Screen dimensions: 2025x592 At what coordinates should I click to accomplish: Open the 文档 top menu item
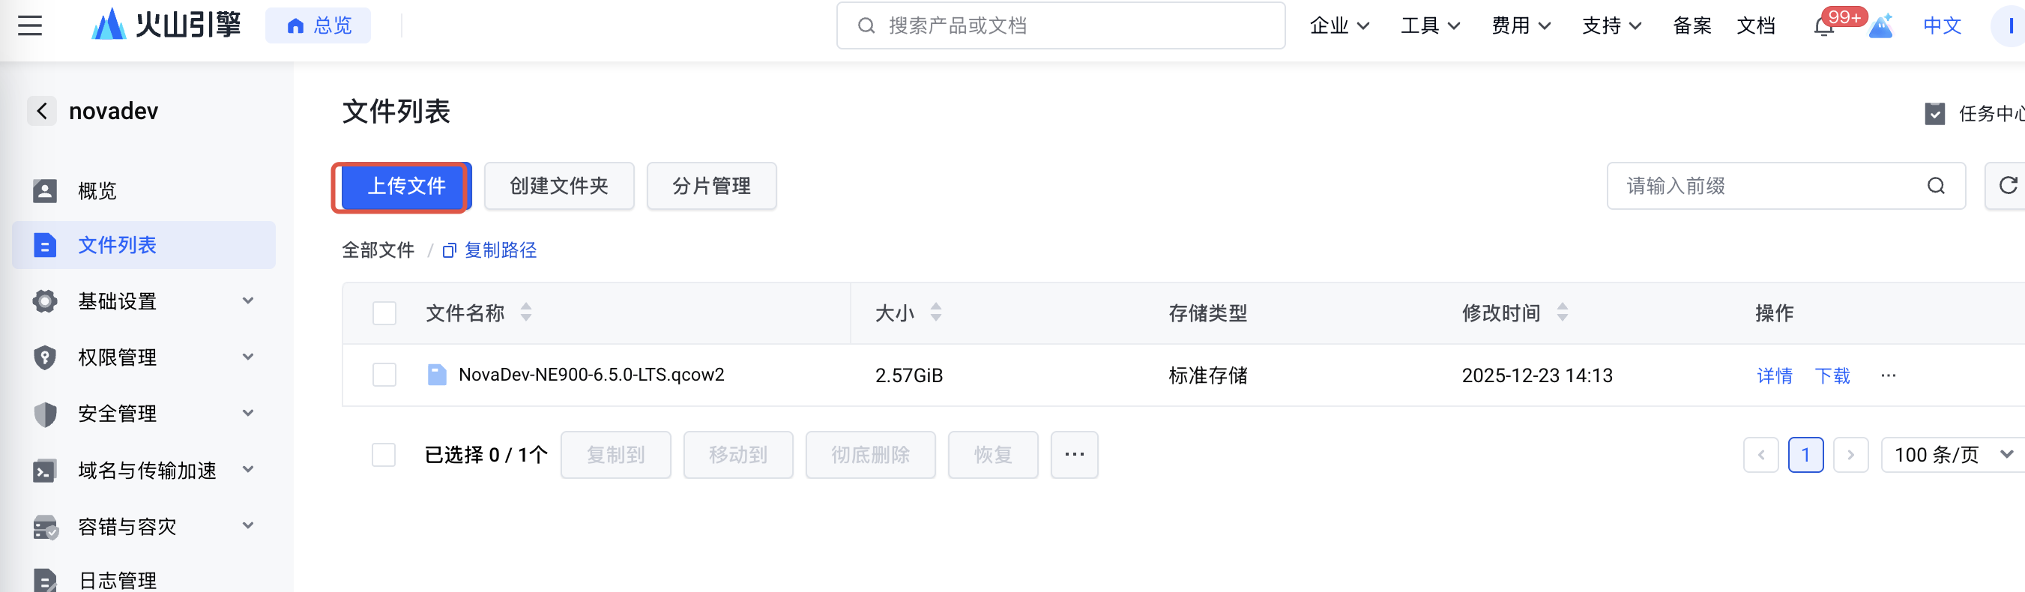[x=1755, y=26]
